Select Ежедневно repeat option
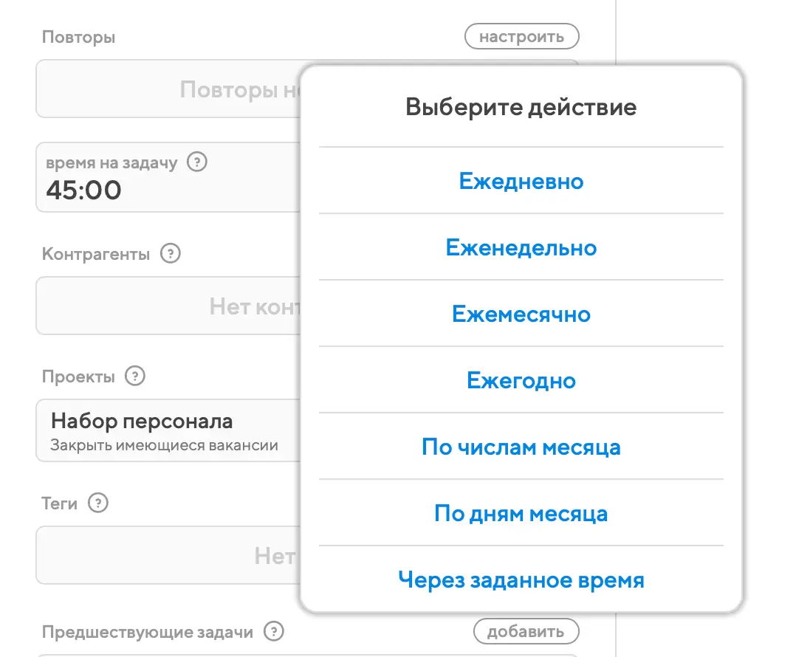The width and height of the screenshot is (796, 657). tap(521, 181)
